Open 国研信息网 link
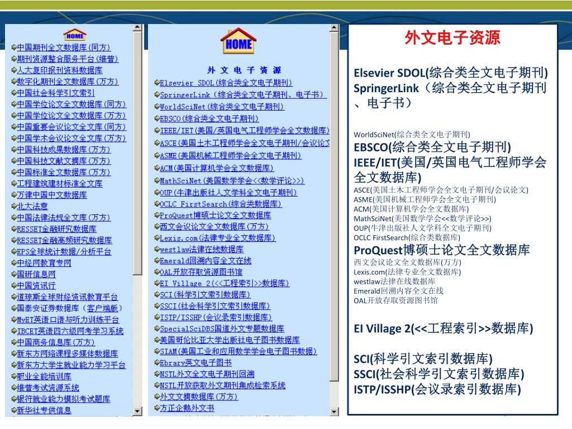The height and width of the screenshot is (429, 572). pyautogui.click(x=36, y=274)
